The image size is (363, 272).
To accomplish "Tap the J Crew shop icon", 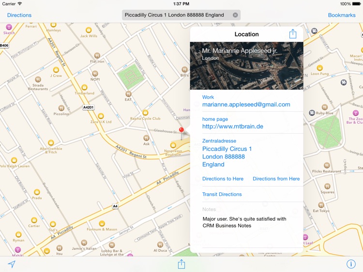I will (56, 70).
